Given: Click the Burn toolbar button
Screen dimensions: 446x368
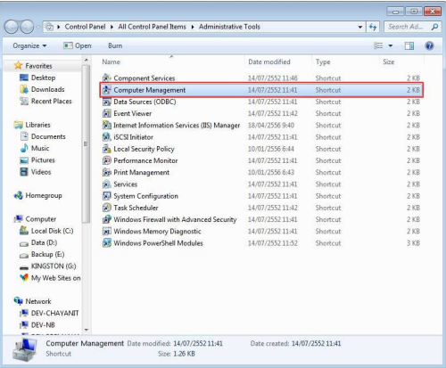Looking at the screenshot, I should point(115,45).
